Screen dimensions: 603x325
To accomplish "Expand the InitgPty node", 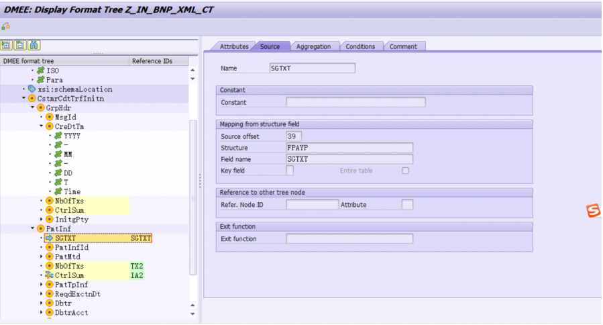I will (x=41, y=220).
